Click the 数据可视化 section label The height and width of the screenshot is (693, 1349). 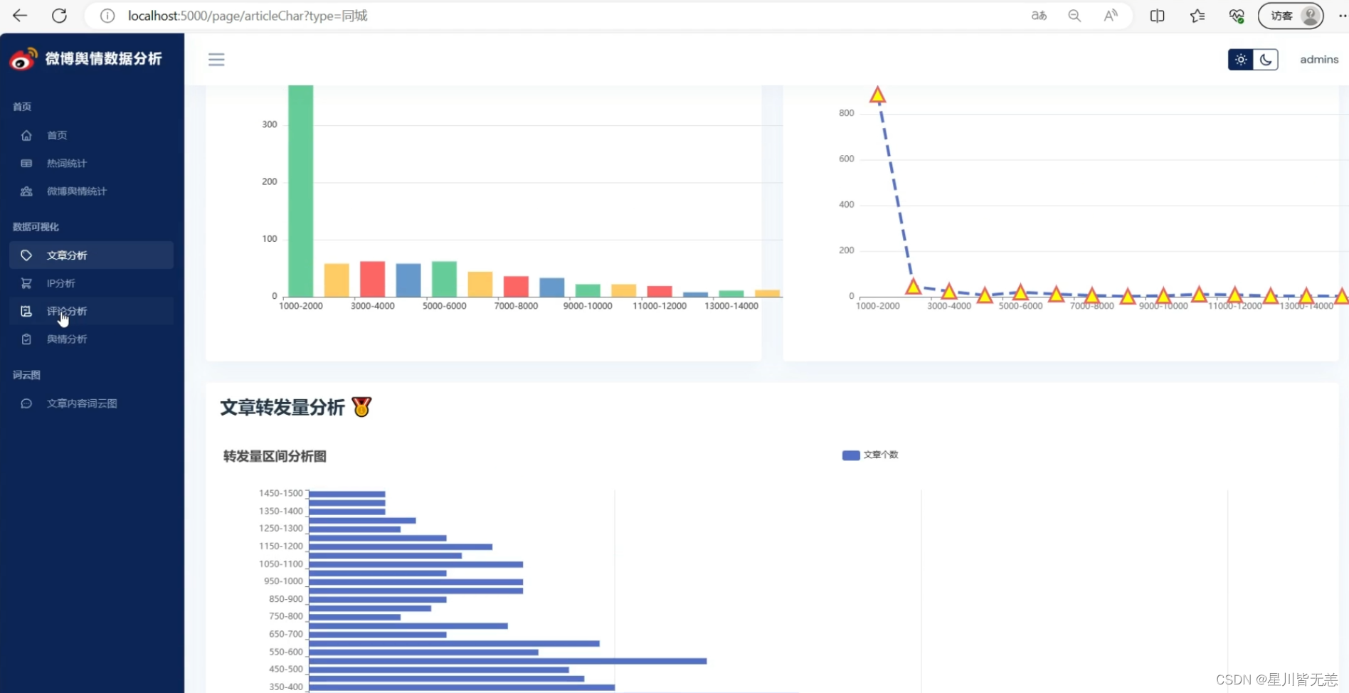click(36, 227)
